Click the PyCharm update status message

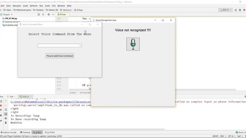coord(31,136)
